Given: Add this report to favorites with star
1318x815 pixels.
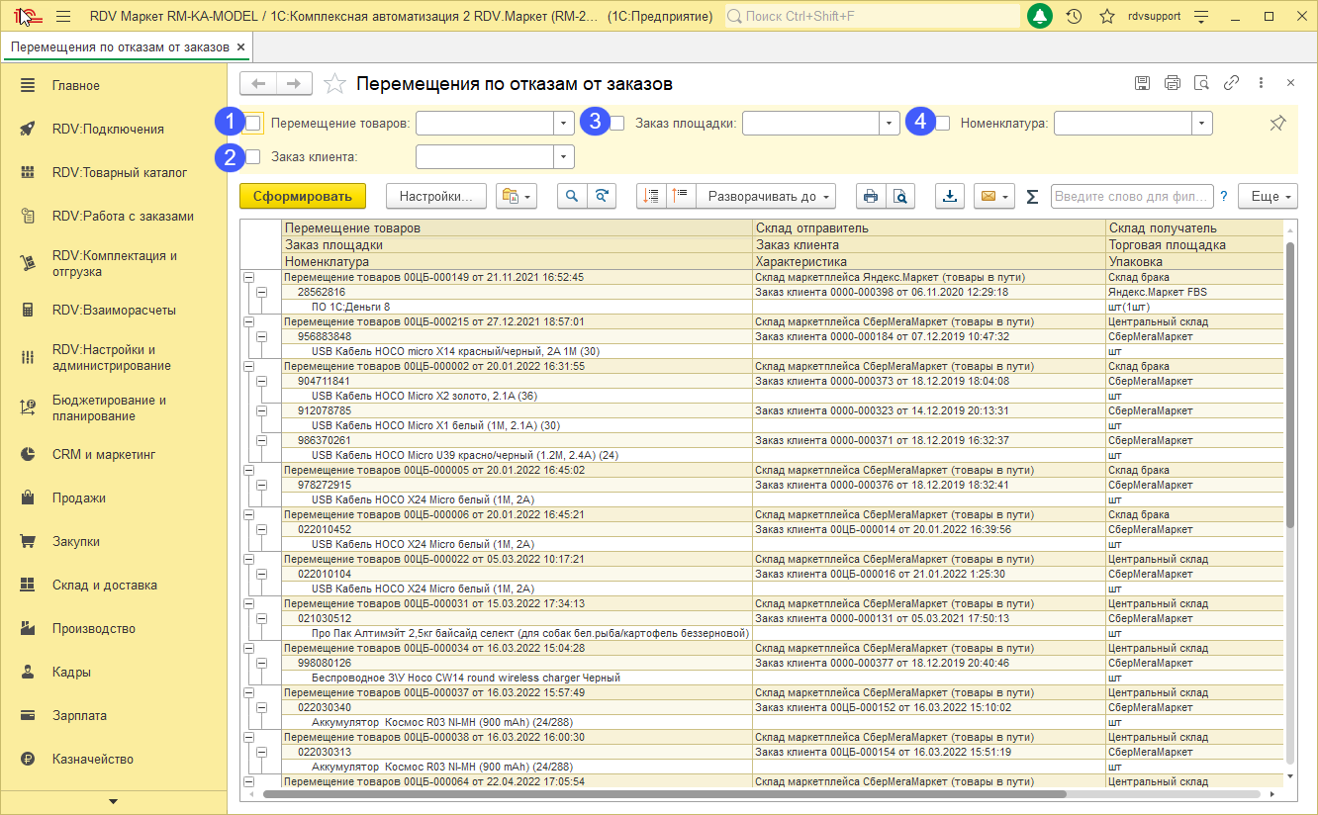Looking at the screenshot, I should pos(334,84).
